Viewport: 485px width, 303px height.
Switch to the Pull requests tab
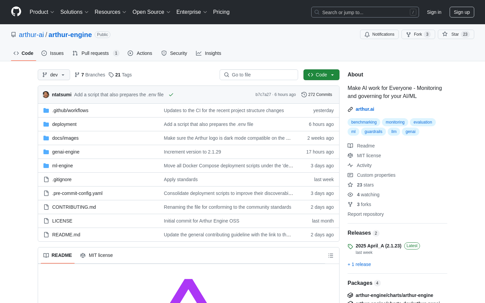pos(96,53)
